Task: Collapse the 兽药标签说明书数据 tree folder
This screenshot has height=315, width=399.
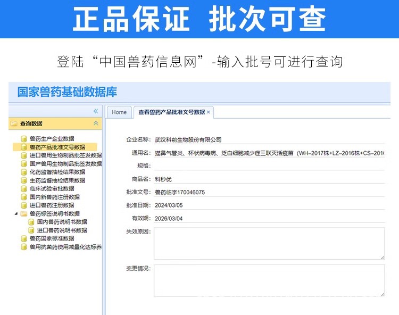Action: (x=16, y=214)
